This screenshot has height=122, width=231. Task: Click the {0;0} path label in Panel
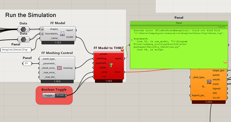tap(221, 27)
